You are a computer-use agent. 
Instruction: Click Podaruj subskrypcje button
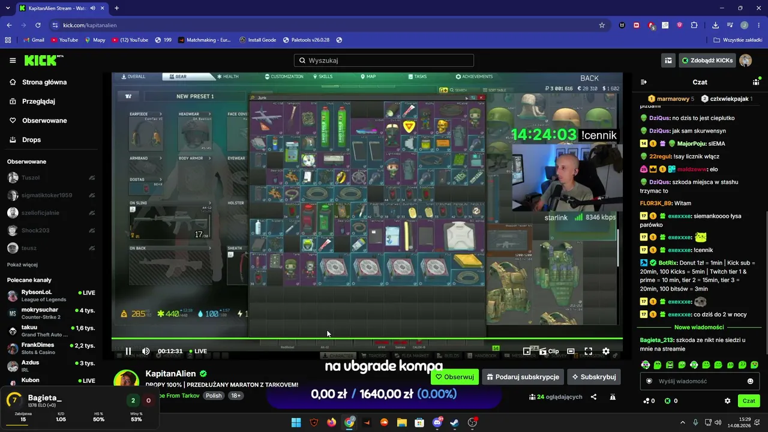(523, 377)
